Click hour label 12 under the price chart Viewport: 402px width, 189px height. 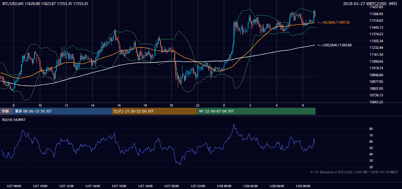coord(66,105)
